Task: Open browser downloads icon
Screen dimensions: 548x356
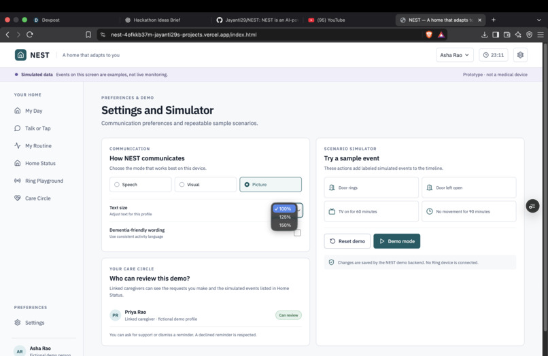Action: (x=484, y=35)
